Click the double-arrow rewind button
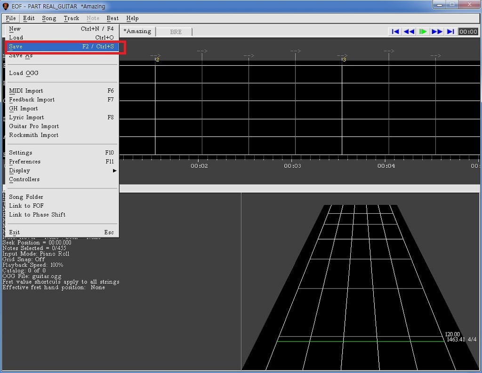The image size is (482, 373). 409,31
